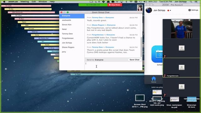Expand Jon Schipp status dropdown arrow

point(170,10)
